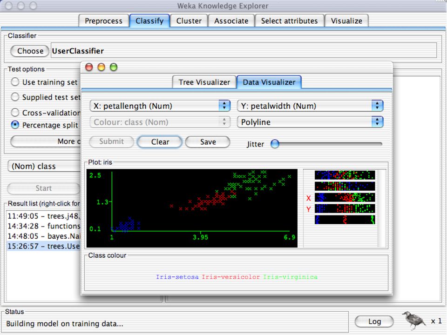Switch to the Tree Visualizer tab
The width and height of the screenshot is (447, 335).
204,82
